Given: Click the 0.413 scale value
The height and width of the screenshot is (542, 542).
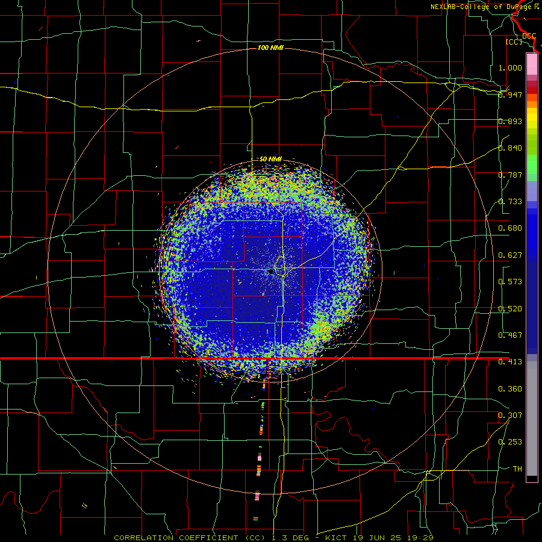Looking at the screenshot, I should [x=510, y=362].
